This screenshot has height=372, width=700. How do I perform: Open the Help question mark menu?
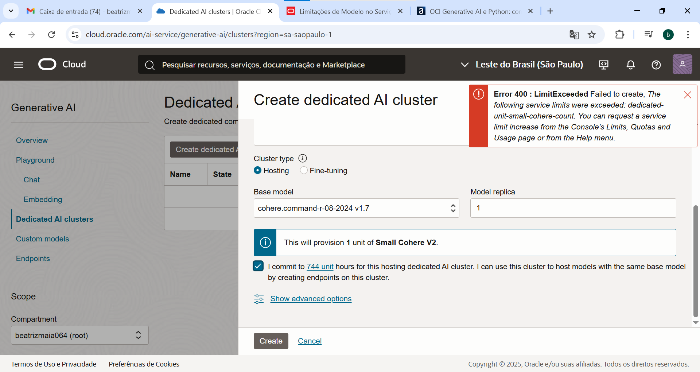[656, 65]
